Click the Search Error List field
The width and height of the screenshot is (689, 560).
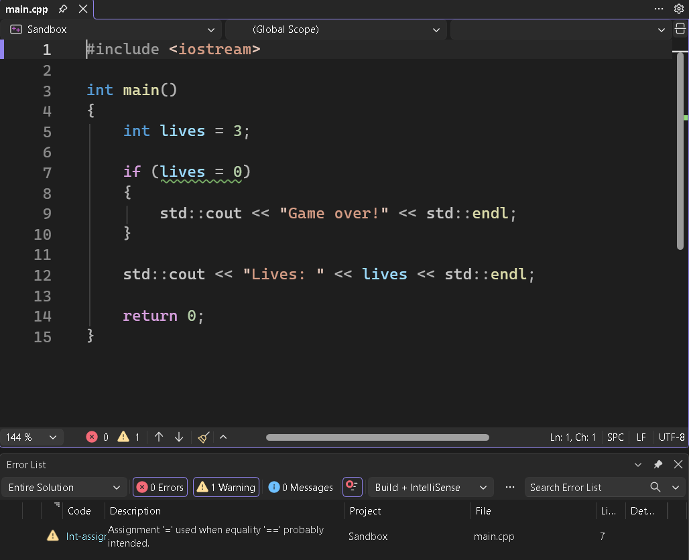[x=586, y=488]
